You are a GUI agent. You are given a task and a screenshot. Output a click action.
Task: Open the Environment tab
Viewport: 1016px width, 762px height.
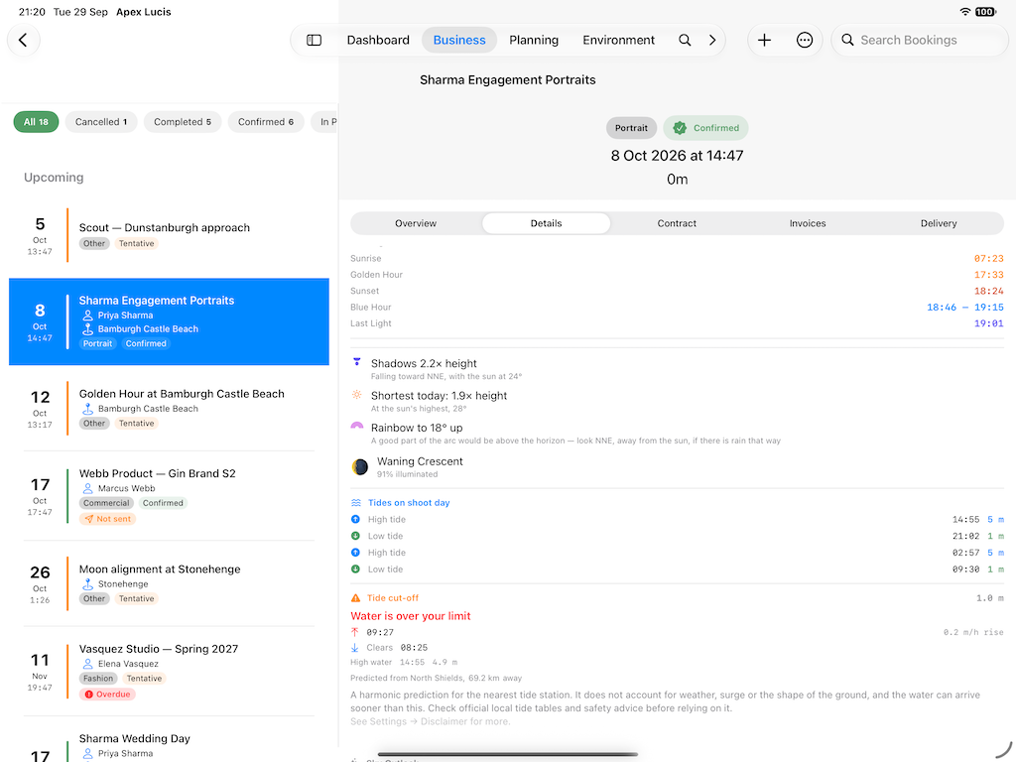coord(619,40)
